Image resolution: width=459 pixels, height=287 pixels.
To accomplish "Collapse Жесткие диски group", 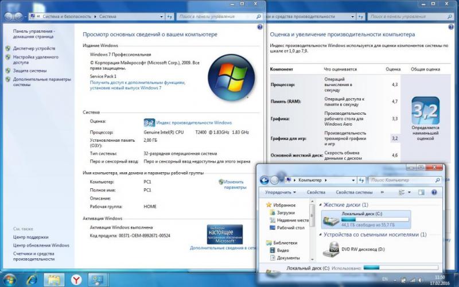I will 320,205.
